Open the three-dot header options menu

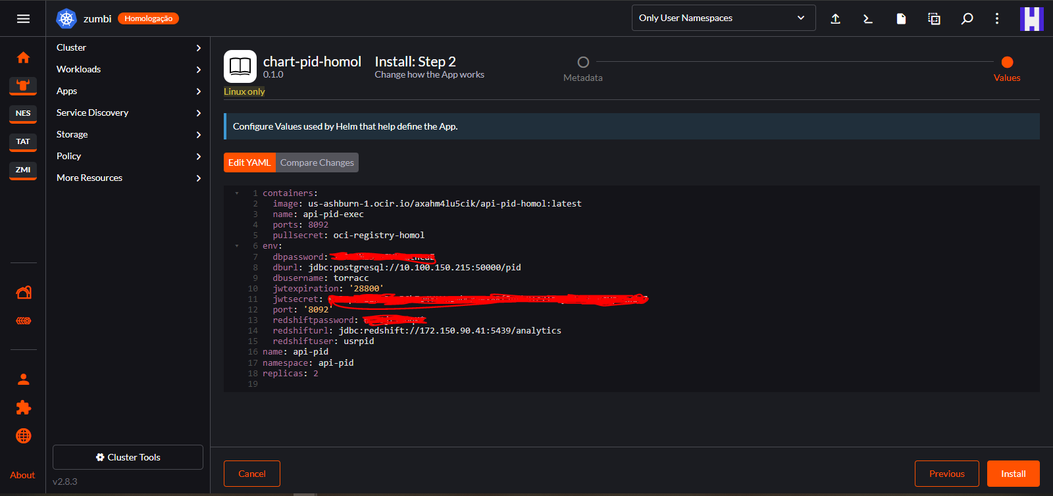coord(997,18)
